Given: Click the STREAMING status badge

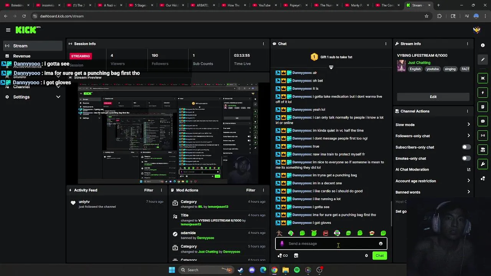Looking at the screenshot, I should pyautogui.click(x=81, y=56).
